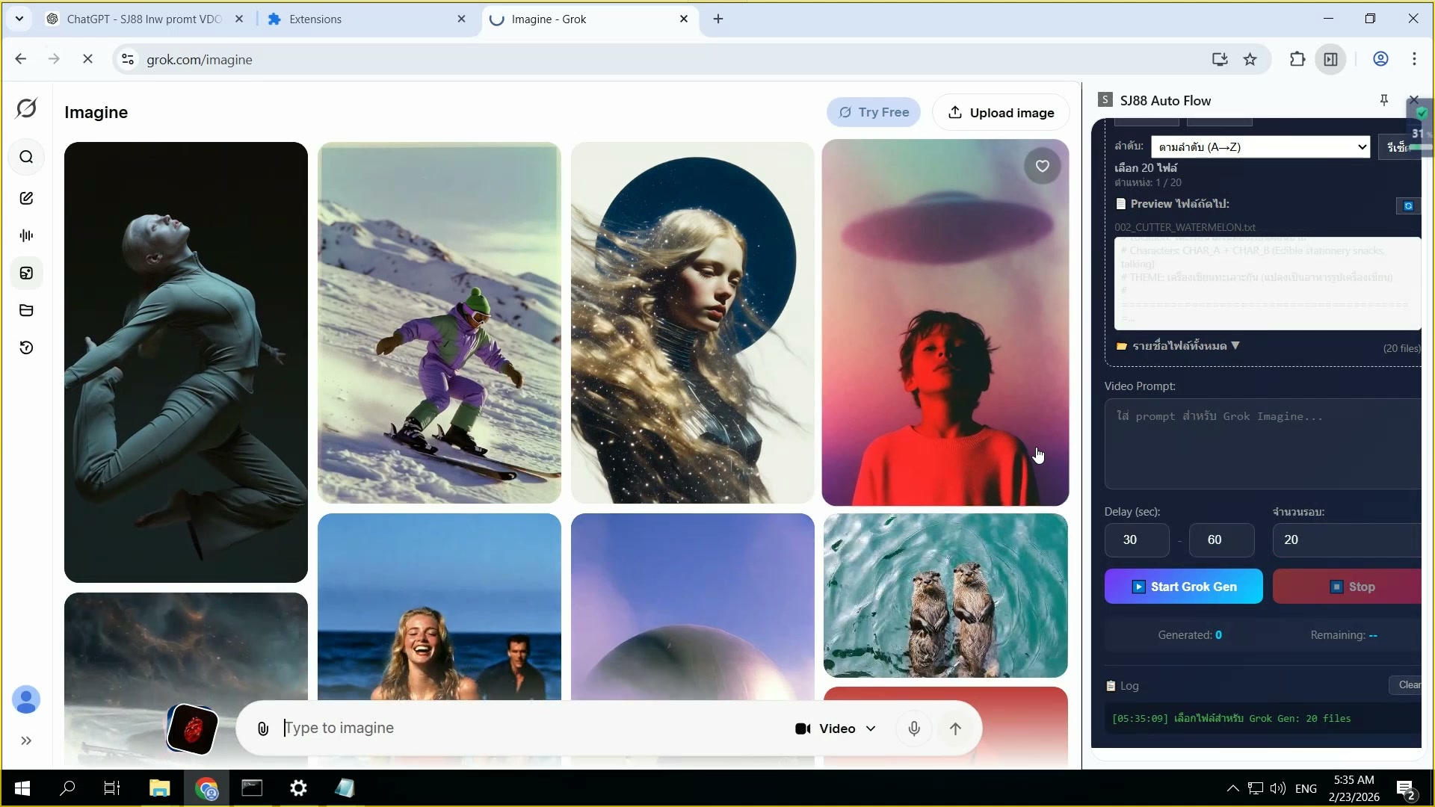Click the Start Grok Gen button

click(1185, 587)
